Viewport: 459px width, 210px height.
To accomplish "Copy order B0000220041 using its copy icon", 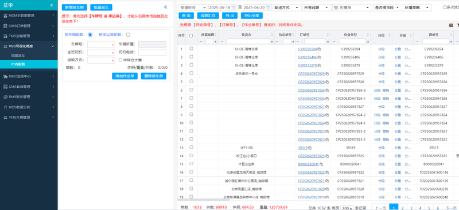I will pyautogui.click(x=321, y=164).
